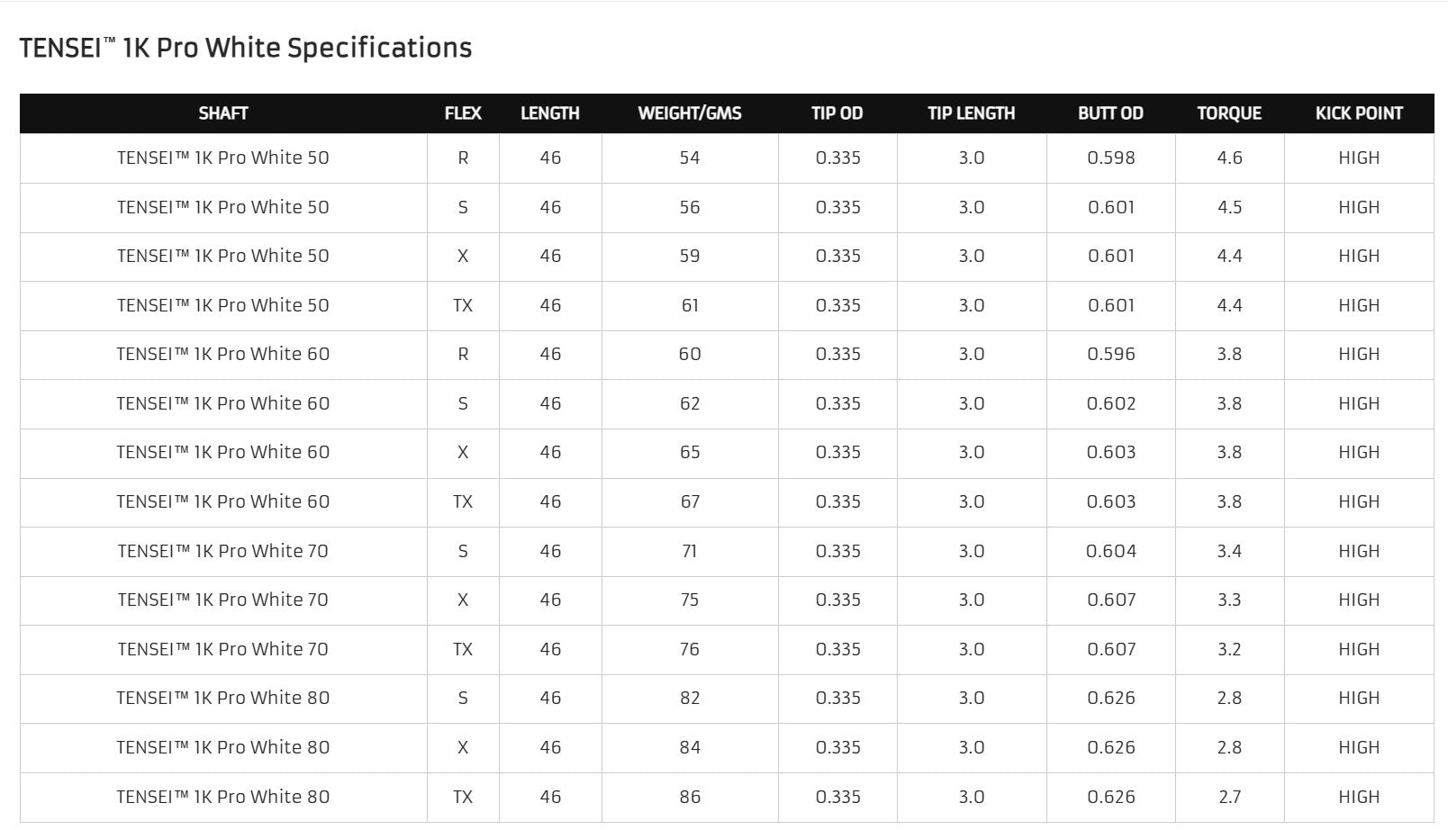This screenshot has height=830, width=1448.
Task: Click the weight cell showing 71
Action: pyautogui.click(x=690, y=551)
